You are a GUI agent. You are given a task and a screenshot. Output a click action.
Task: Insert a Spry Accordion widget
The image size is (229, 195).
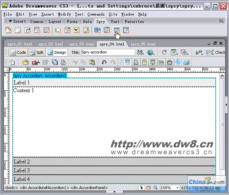point(117,30)
